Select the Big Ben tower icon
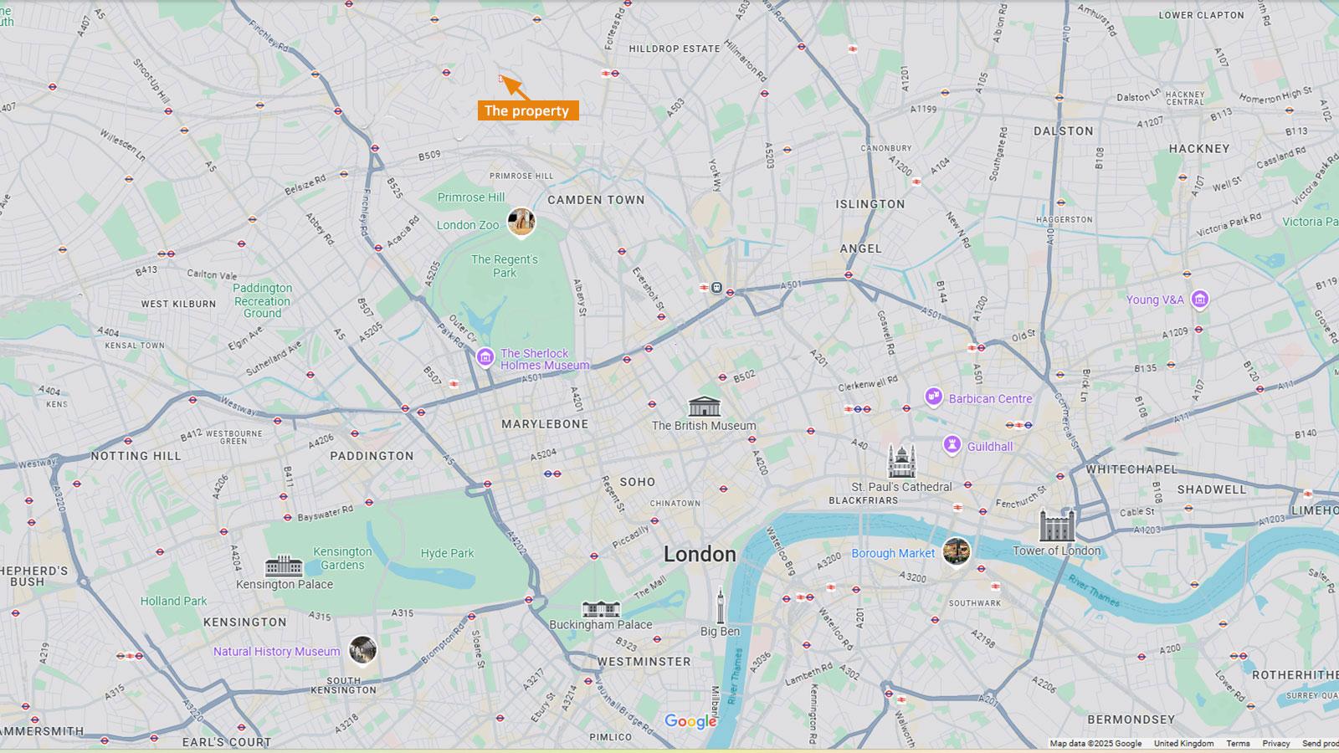The height and width of the screenshot is (753, 1339). (720, 605)
